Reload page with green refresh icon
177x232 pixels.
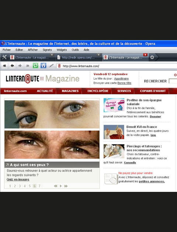click(x=35, y=66)
